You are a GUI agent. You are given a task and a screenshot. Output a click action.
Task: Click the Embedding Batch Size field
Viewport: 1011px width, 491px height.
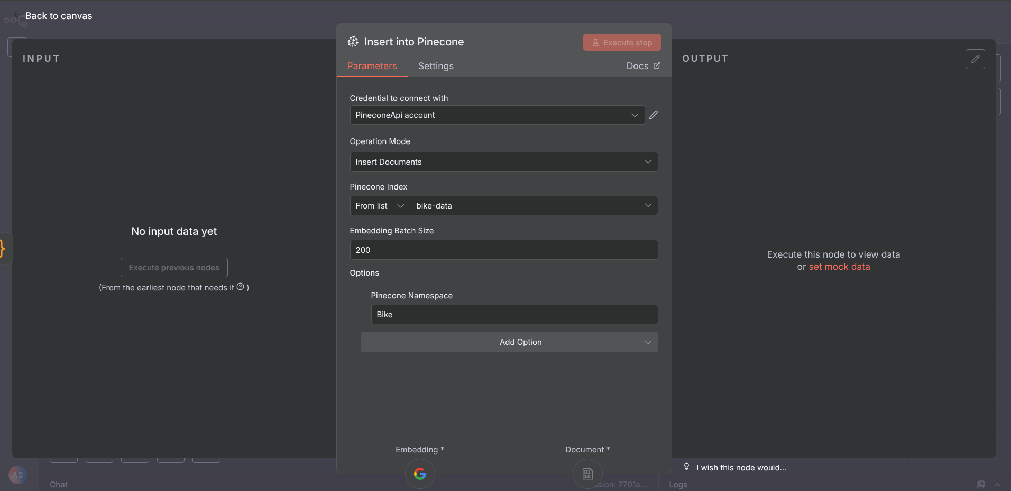pos(504,250)
